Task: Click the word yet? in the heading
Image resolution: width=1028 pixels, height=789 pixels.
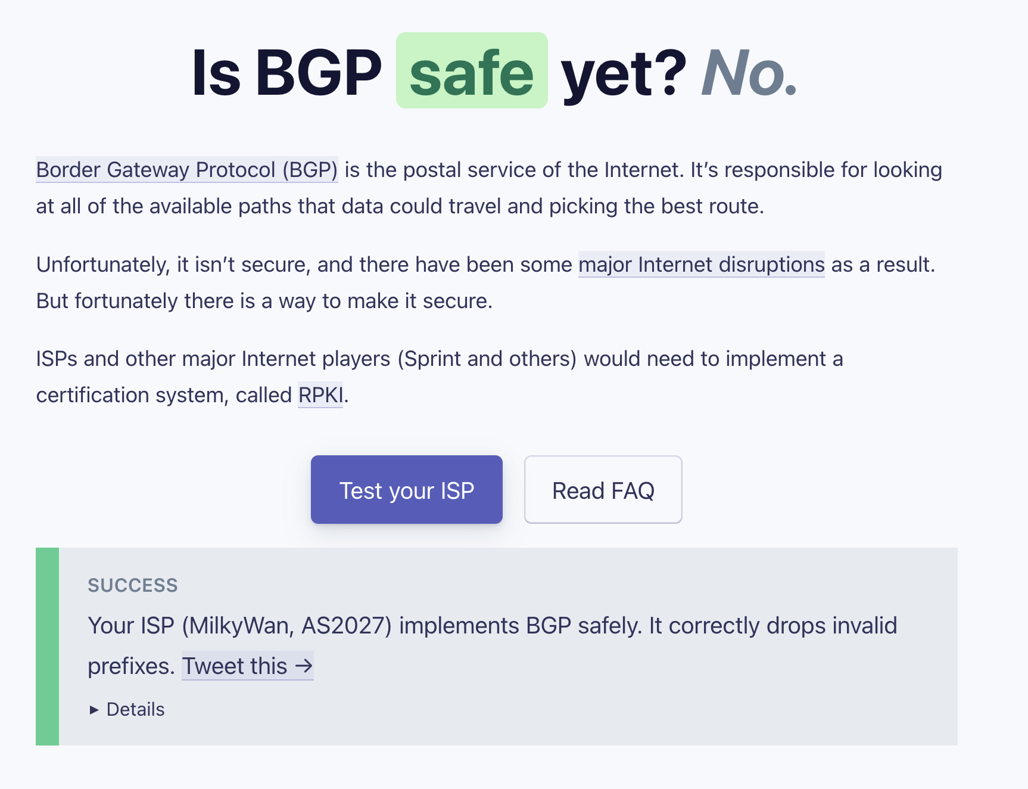Action: [624, 73]
